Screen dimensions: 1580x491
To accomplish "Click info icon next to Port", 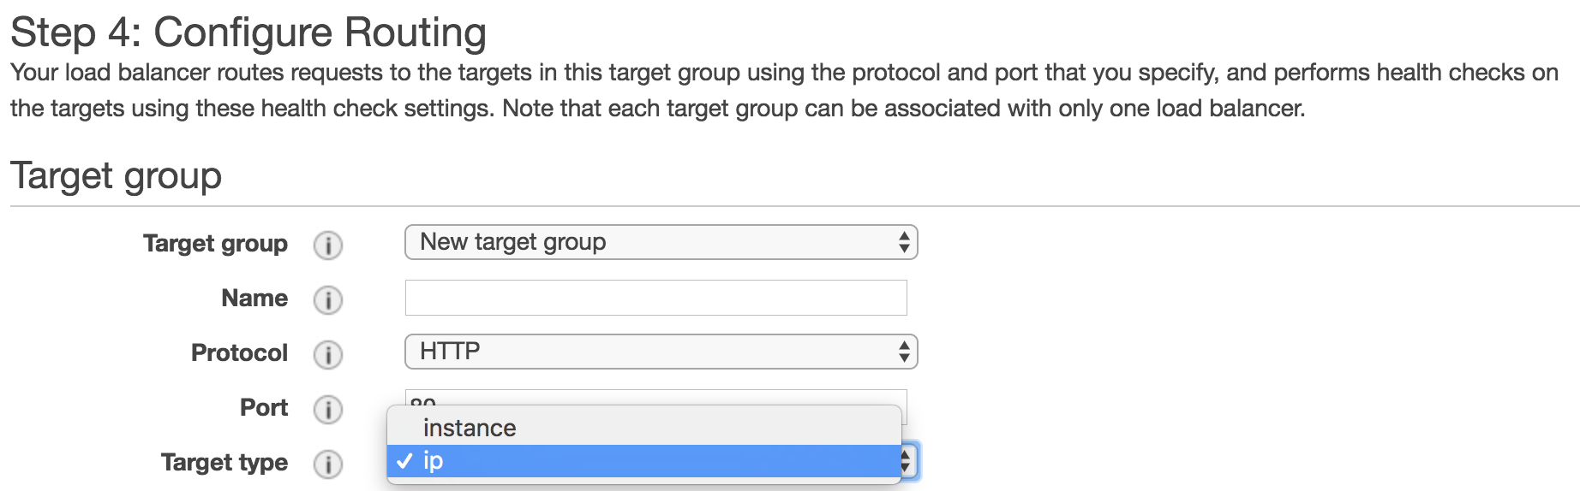I will (x=327, y=410).
